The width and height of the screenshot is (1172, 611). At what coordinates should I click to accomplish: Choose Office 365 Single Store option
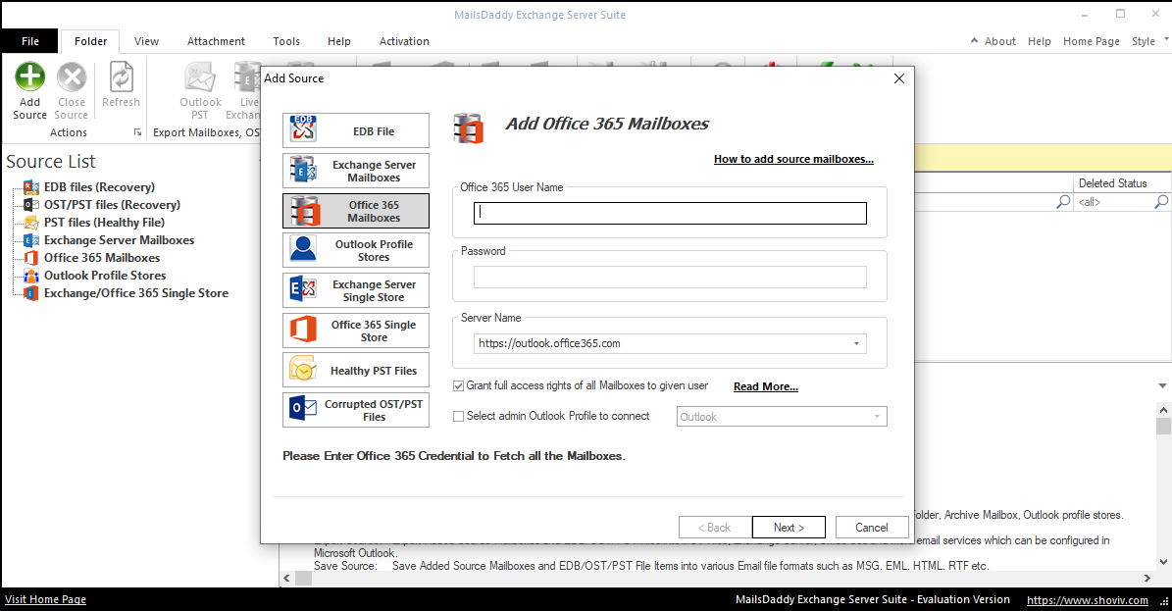coord(356,331)
